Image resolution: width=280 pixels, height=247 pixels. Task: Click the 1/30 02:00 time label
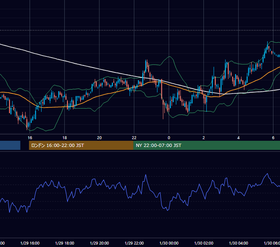pos(203,243)
